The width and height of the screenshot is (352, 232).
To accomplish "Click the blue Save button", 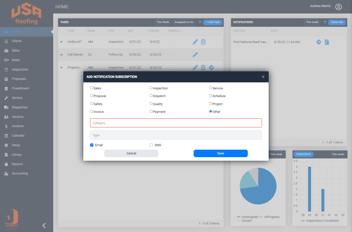I will pos(220,153).
